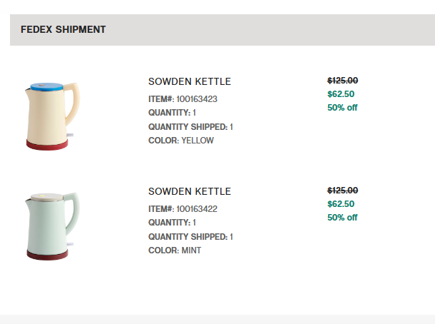Click the crossed-out $125.00 price of the mint kettle
This screenshot has width=435, height=324.
[342, 191]
